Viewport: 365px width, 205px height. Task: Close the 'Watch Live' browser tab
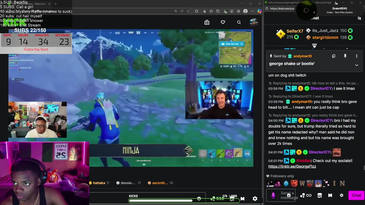(x=49, y=4)
